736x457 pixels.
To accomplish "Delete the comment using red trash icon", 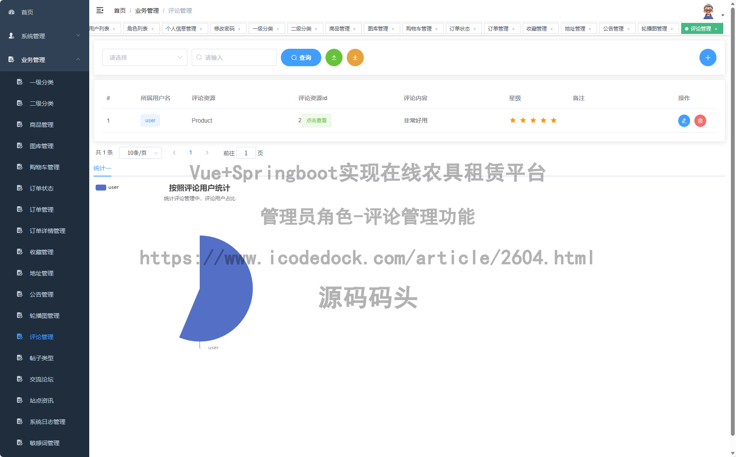I will pos(700,121).
